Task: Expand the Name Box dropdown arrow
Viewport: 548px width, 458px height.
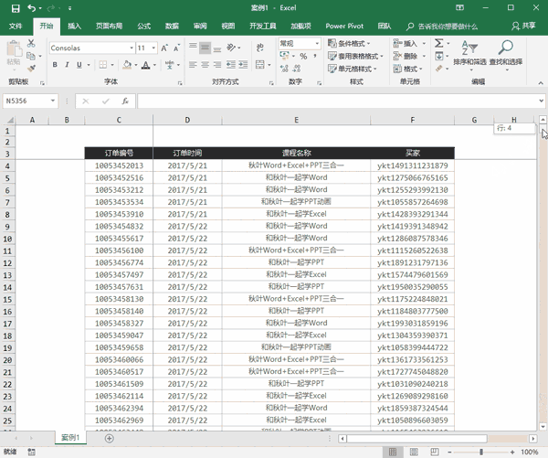Action: pos(53,101)
